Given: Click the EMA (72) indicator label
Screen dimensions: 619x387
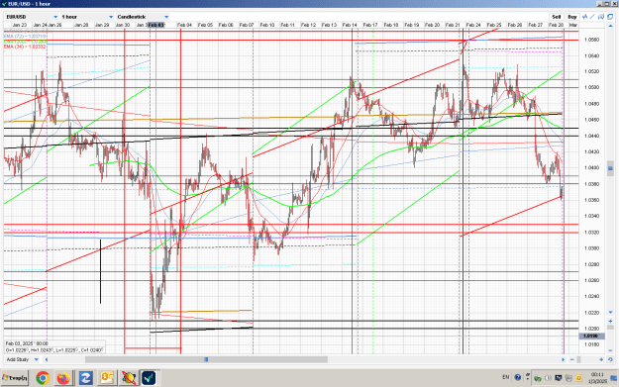Looking at the screenshot, I should pyautogui.click(x=25, y=36).
